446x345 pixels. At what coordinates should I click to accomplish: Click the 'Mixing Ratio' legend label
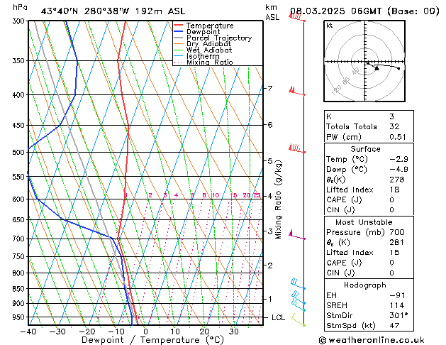click(x=210, y=62)
